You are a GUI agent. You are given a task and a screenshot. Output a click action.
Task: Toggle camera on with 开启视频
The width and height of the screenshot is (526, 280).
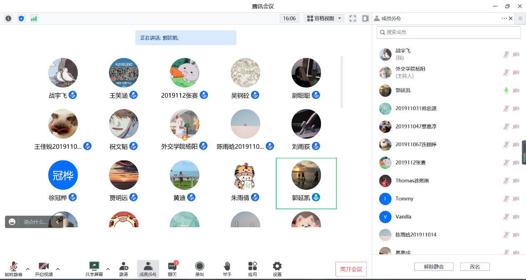pyautogui.click(x=44, y=269)
